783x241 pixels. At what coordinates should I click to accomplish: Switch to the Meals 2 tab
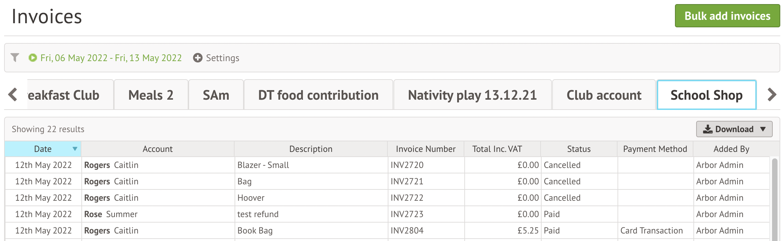(x=151, y=95)
